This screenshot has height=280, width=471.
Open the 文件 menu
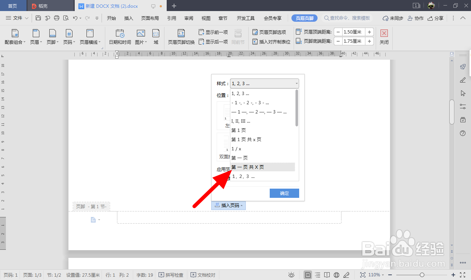(17, 18)
